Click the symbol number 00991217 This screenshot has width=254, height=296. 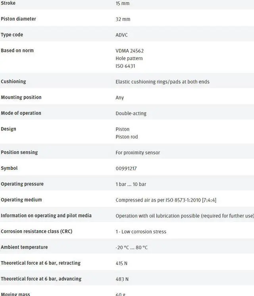click(x=126, y=169)
